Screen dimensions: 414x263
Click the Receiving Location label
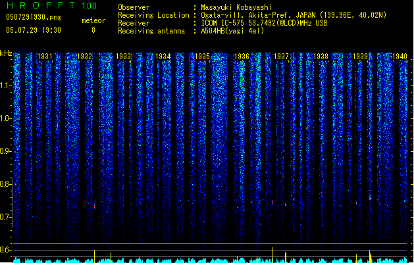click(x=153, y=15)
